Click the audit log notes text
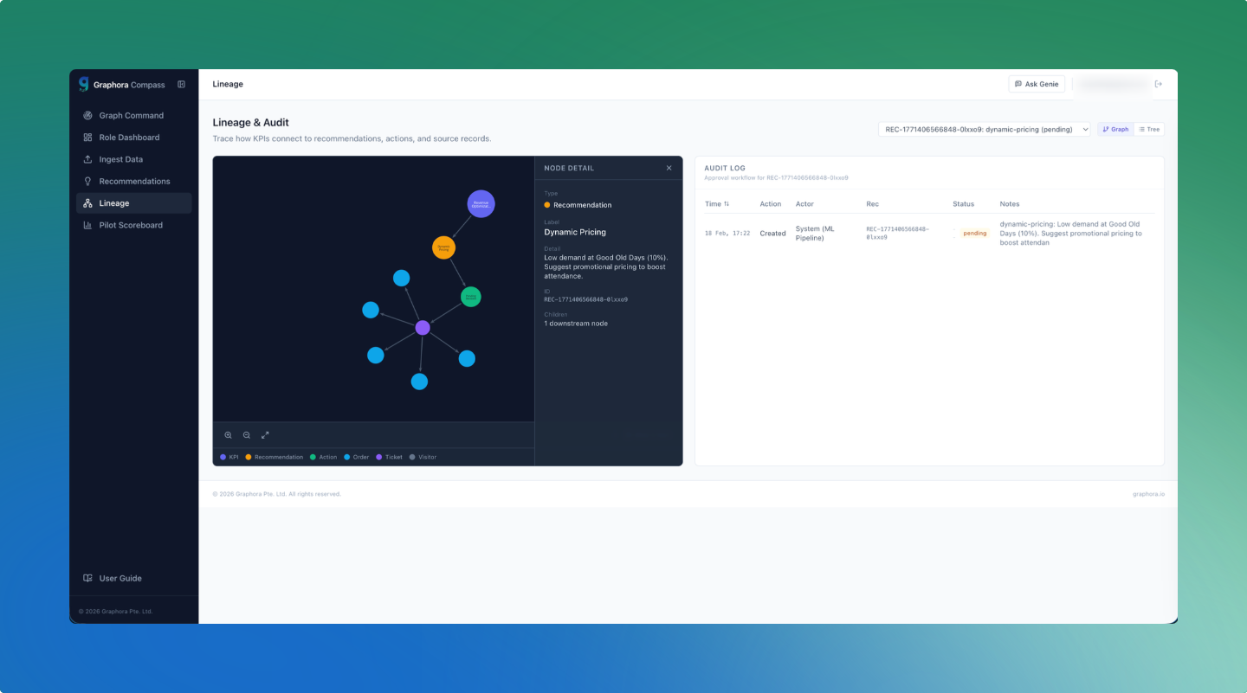1247x693 pixels. (1071, 234)
